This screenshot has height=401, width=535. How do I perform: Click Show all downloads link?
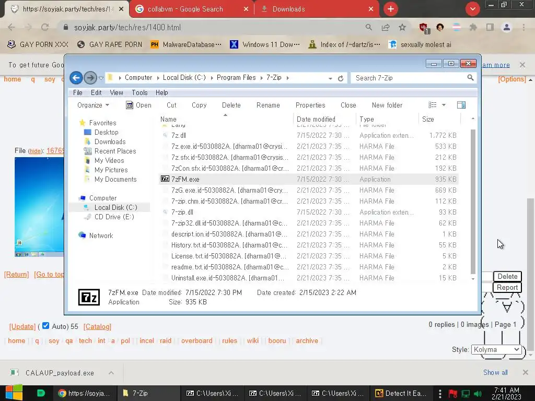pos(495,372)
